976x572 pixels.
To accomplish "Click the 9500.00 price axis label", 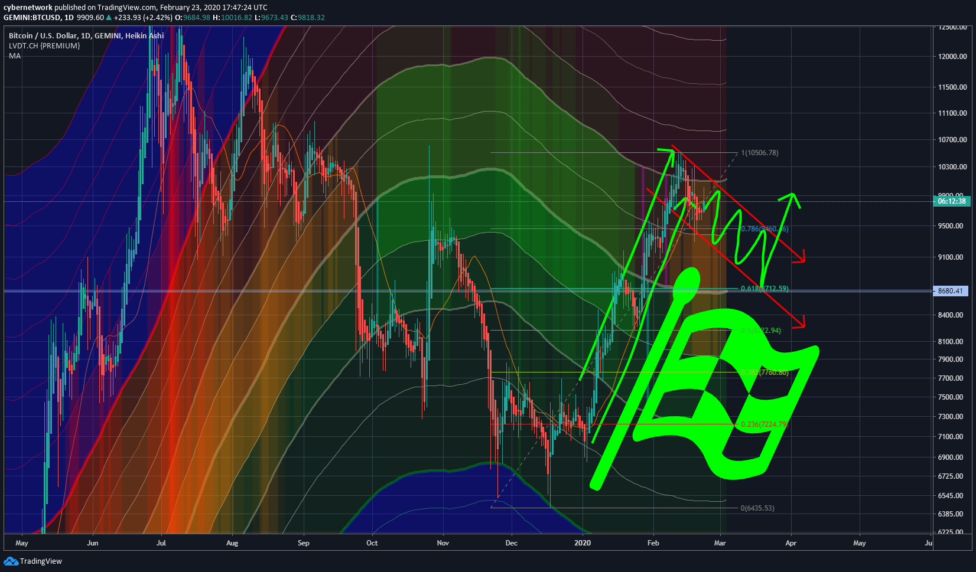I will click(951, 225).
